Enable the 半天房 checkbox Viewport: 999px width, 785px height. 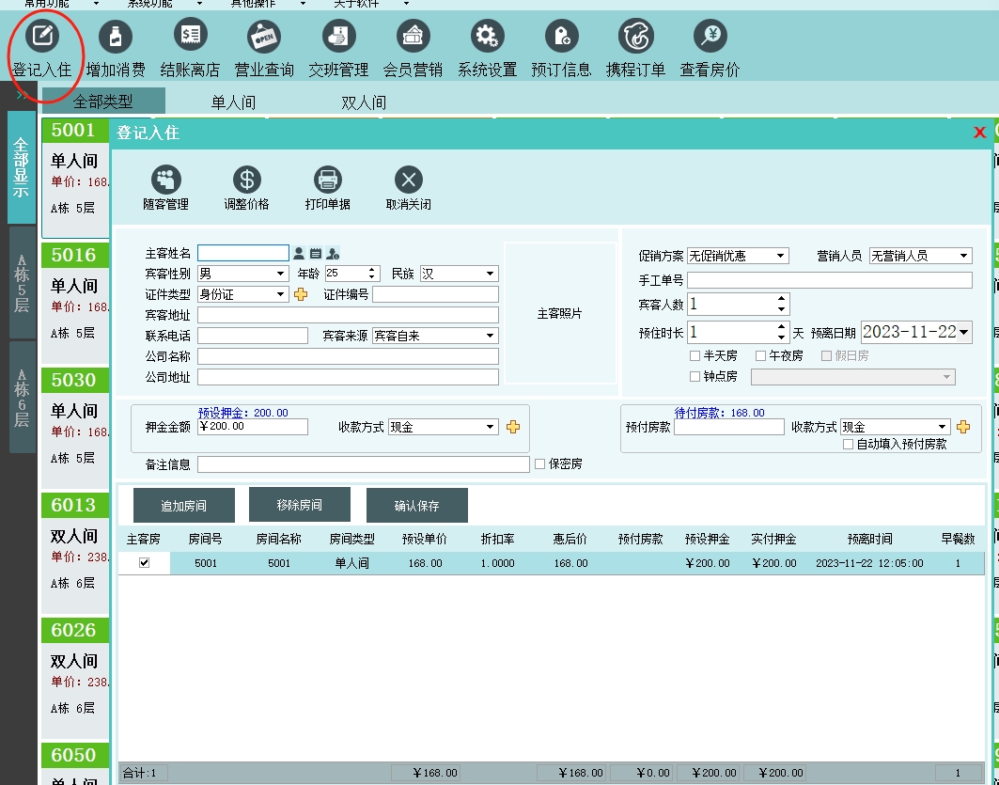[695, 356]
